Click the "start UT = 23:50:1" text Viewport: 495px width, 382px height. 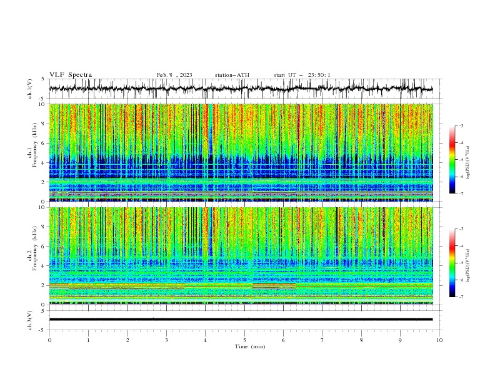(x=302, y=75)
